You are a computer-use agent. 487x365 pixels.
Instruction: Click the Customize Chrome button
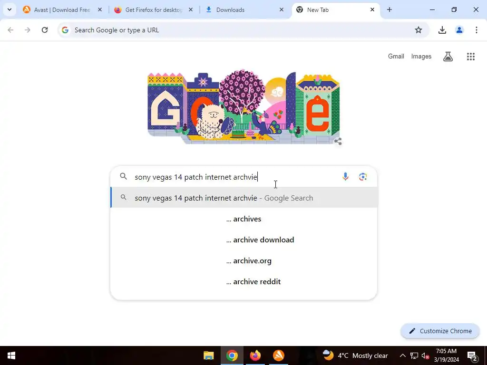pyautogui.click(x=440, y=331)
